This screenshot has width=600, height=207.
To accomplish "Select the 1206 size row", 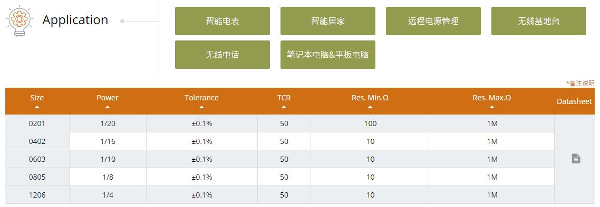I will click(280, 195).
